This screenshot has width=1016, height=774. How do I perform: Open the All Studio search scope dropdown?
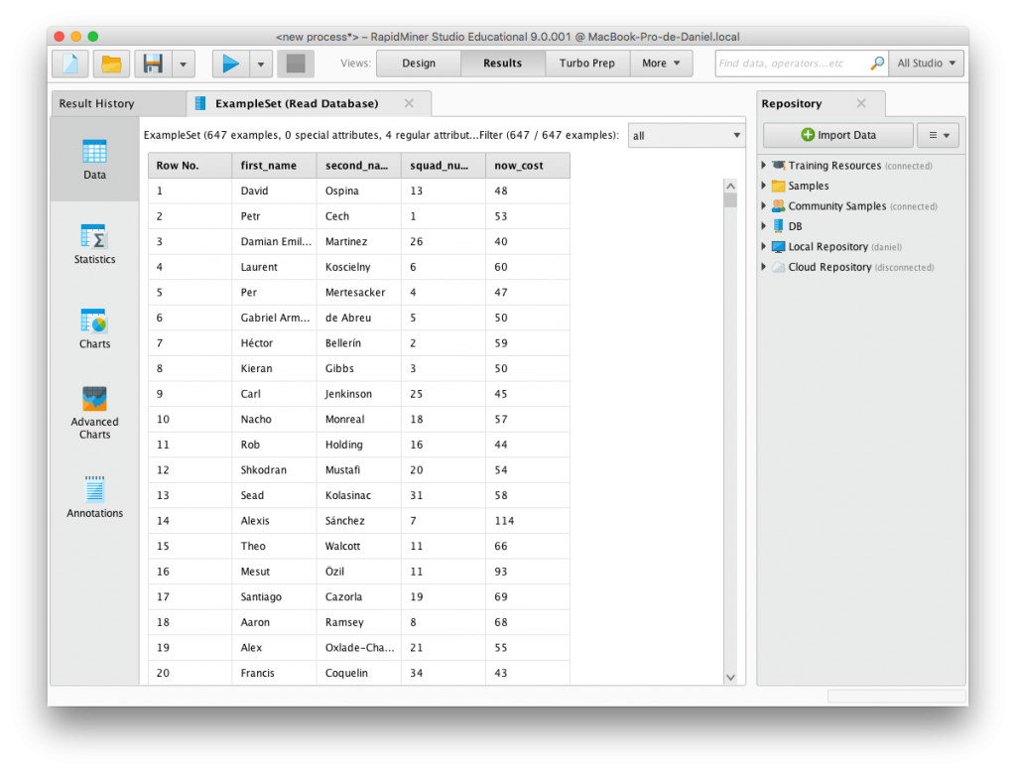click(x=926, y=64)
